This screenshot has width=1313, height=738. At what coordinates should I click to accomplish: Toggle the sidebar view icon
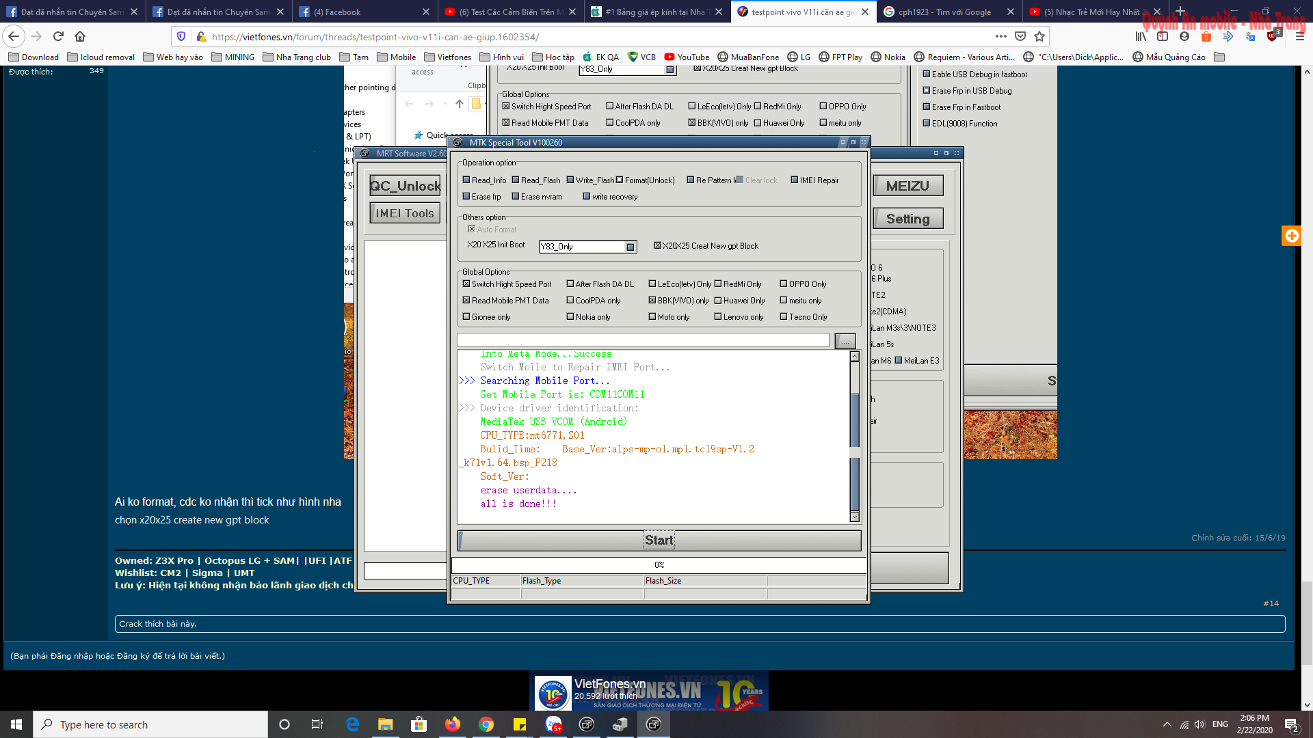pos(1163,36)
